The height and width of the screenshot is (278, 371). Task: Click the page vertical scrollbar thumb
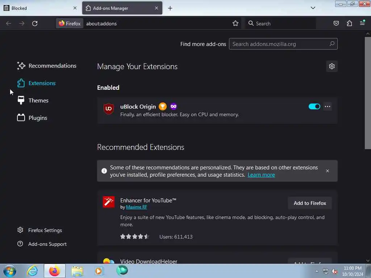click(x=368, y=93)
